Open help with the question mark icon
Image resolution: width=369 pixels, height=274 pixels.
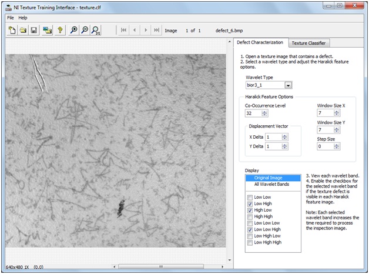59,31
